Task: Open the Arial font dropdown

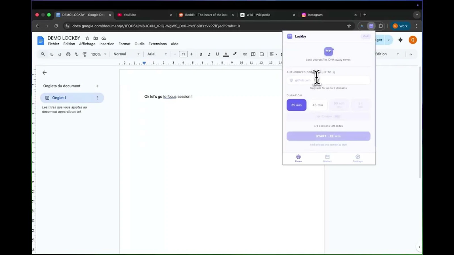Action: tap(156, 54)
